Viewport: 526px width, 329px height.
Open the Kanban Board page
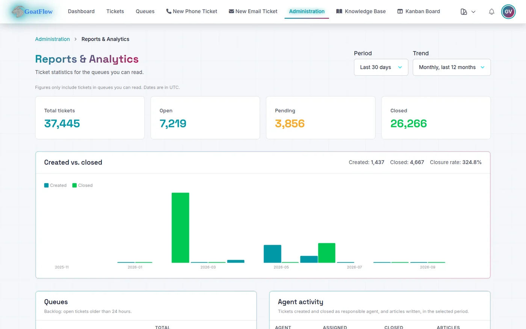tap(419, 11)
